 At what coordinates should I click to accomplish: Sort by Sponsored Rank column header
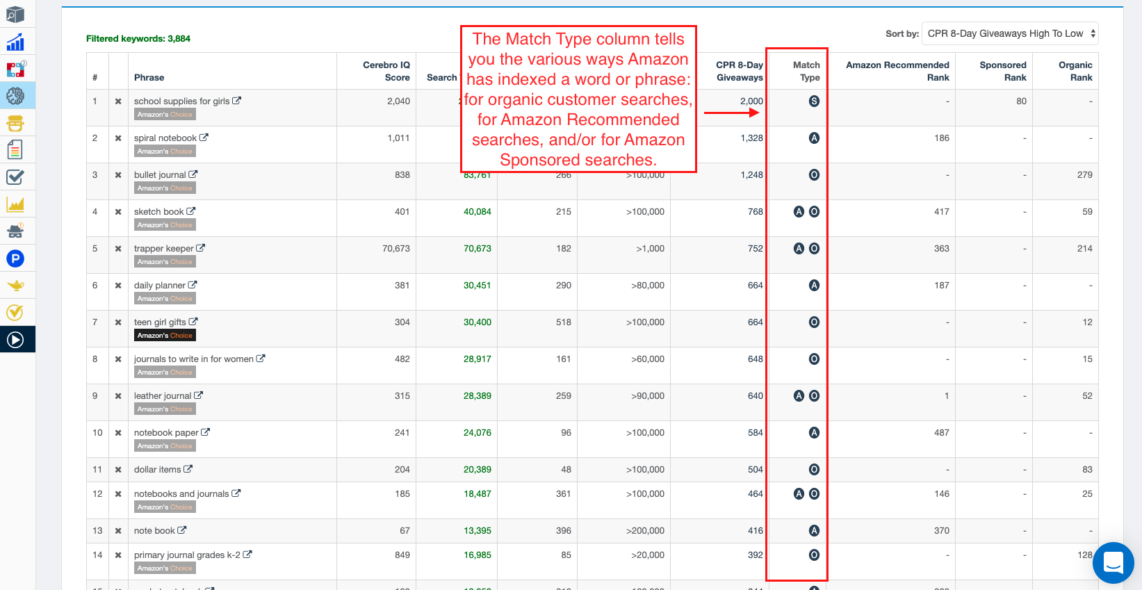pyautogui.click(x=1003, y=71)
